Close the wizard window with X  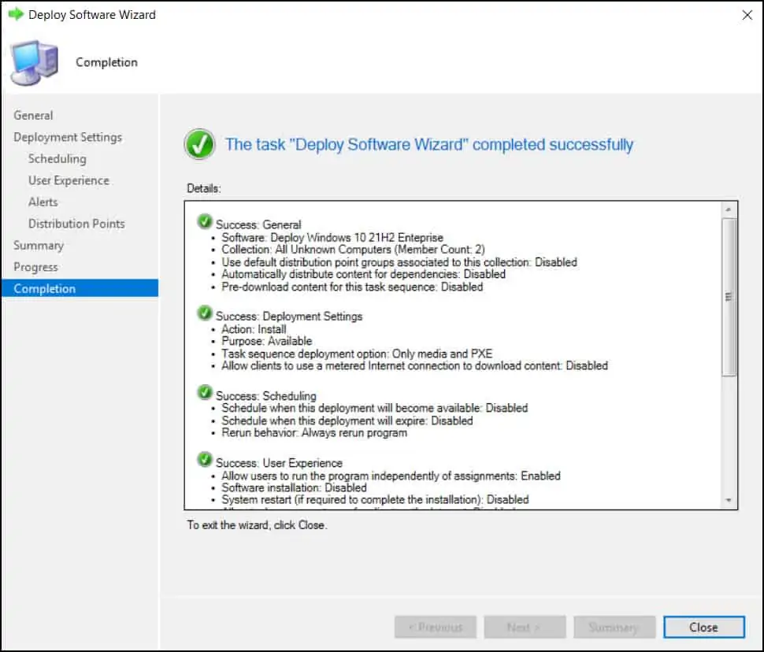click(x=747, y=15)
